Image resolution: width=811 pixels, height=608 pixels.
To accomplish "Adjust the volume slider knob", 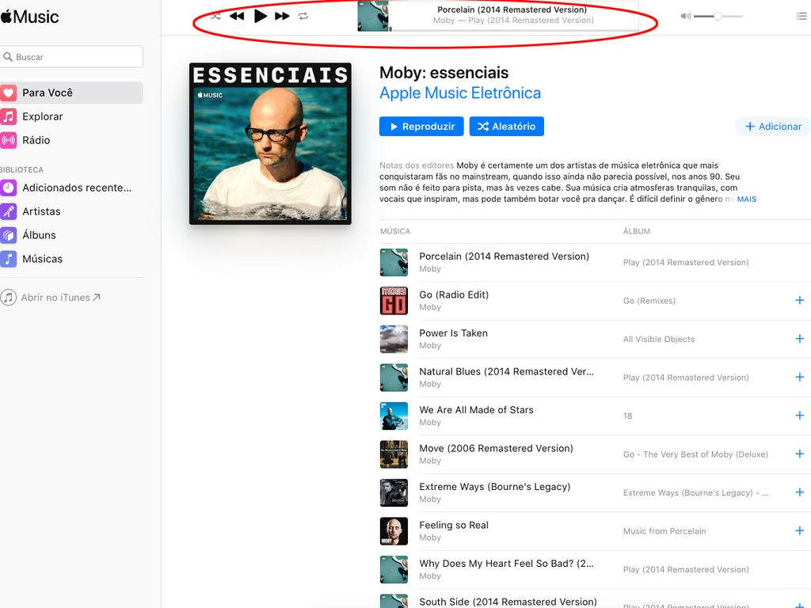I will point(718,16).
